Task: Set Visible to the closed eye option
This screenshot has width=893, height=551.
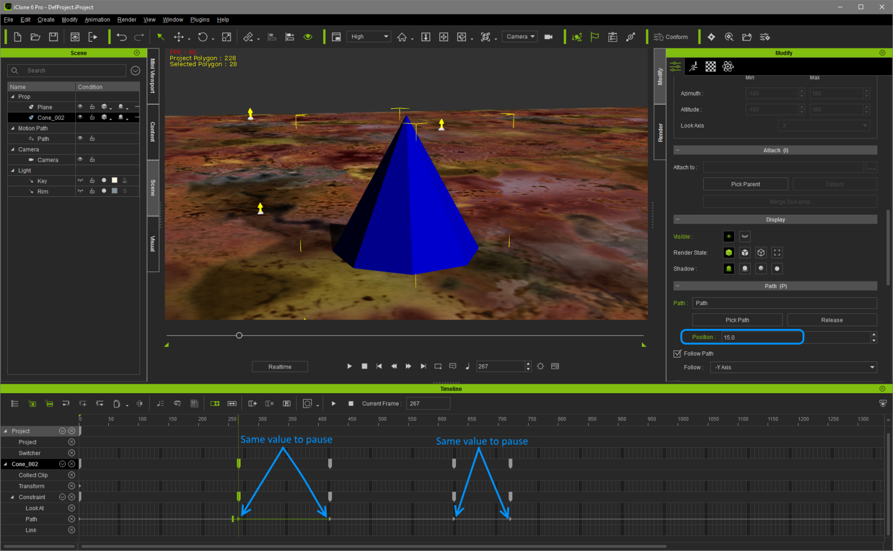Action: (745, 236)
